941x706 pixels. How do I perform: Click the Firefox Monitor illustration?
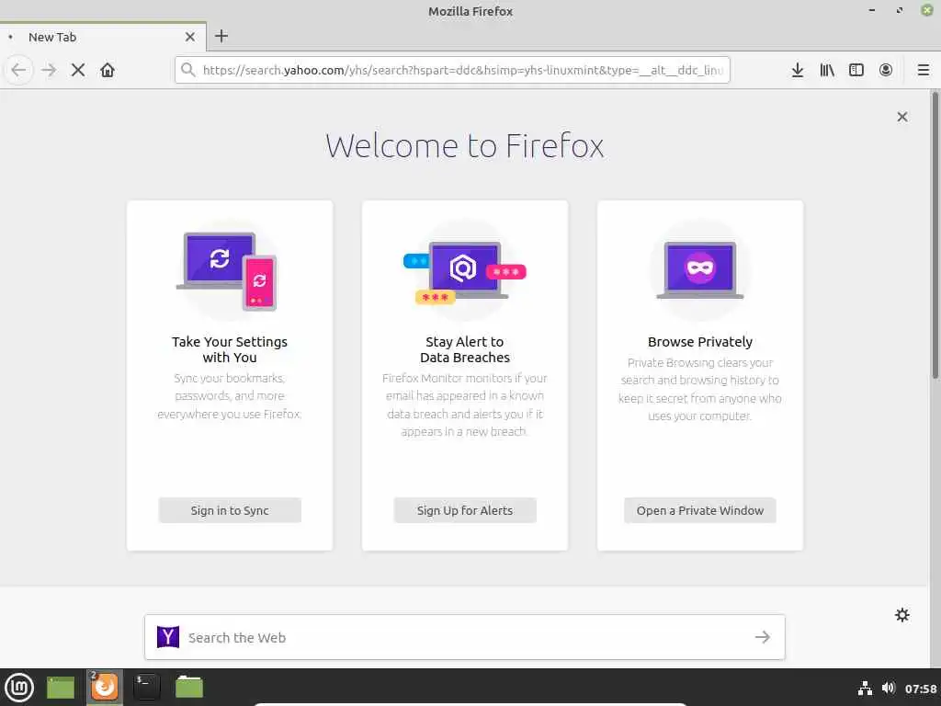click(464, 272)
